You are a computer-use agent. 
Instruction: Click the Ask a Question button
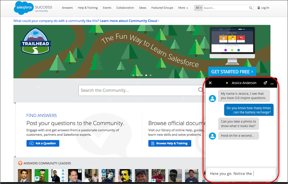pos(43,143)
